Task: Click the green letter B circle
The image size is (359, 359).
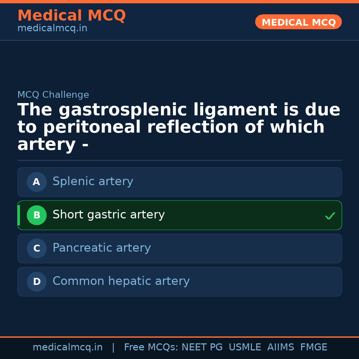Action: coord(37,215)
